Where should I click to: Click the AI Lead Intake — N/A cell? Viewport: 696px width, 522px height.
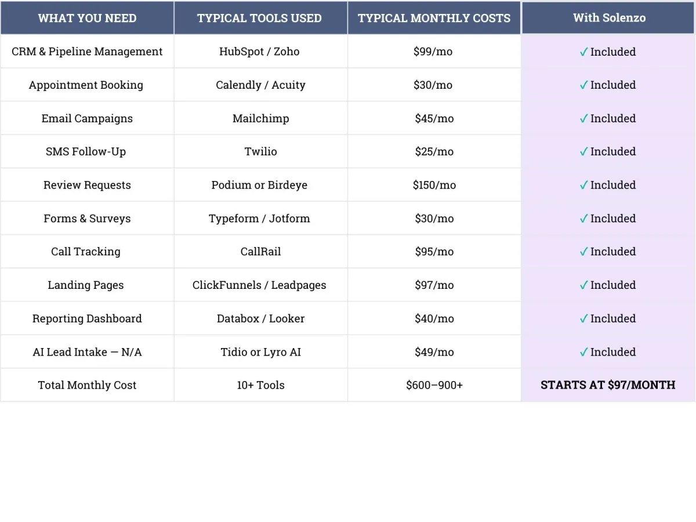(87, 352)
